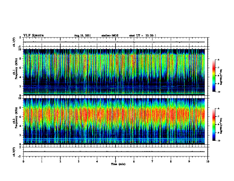Click the final time axis label "10"
The height and width of the screenshot is (181, 234).
(x=208, y=161)
